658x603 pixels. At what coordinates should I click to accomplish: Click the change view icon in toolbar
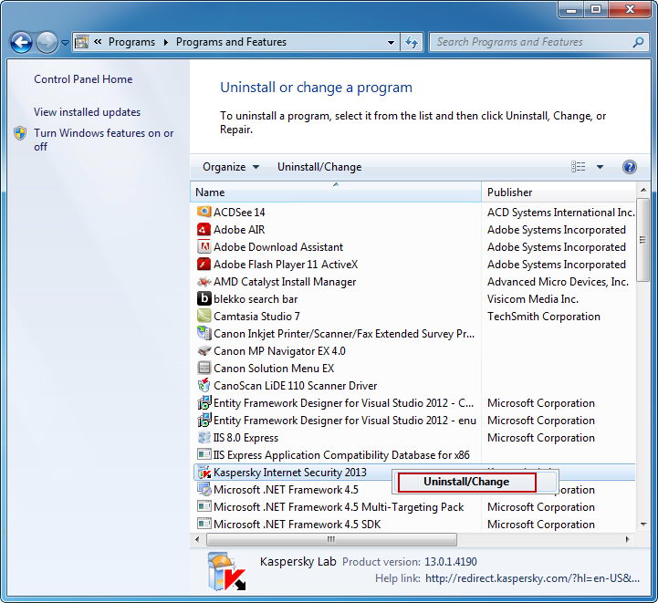(x=579, y=167)
